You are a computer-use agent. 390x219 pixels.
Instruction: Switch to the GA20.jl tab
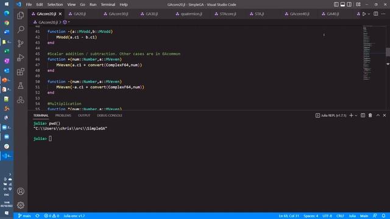click(x=80, y=14)
